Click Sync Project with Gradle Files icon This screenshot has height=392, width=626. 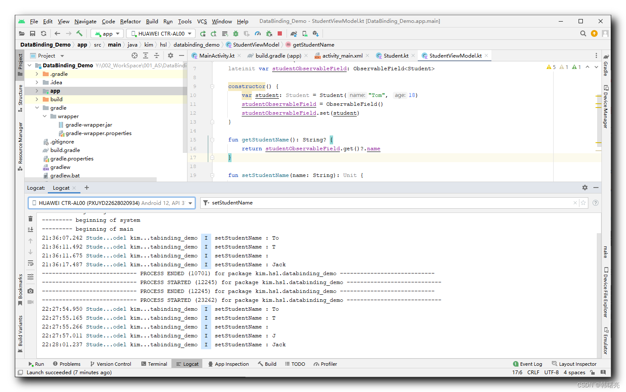pos(294,33)
